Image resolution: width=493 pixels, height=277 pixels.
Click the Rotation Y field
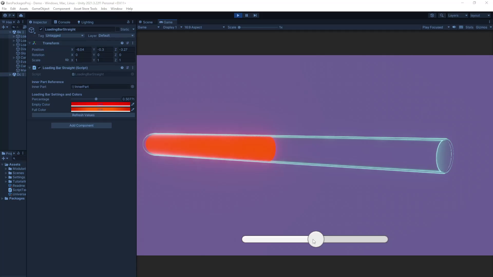tap(105, 55)
